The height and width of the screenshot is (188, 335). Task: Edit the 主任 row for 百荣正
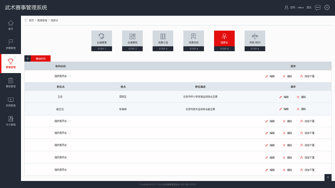tap(284, 97)
